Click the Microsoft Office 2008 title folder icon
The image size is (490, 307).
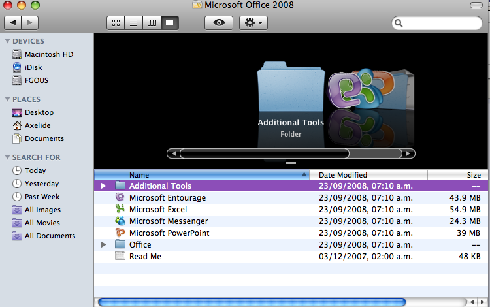pos(197,5)
